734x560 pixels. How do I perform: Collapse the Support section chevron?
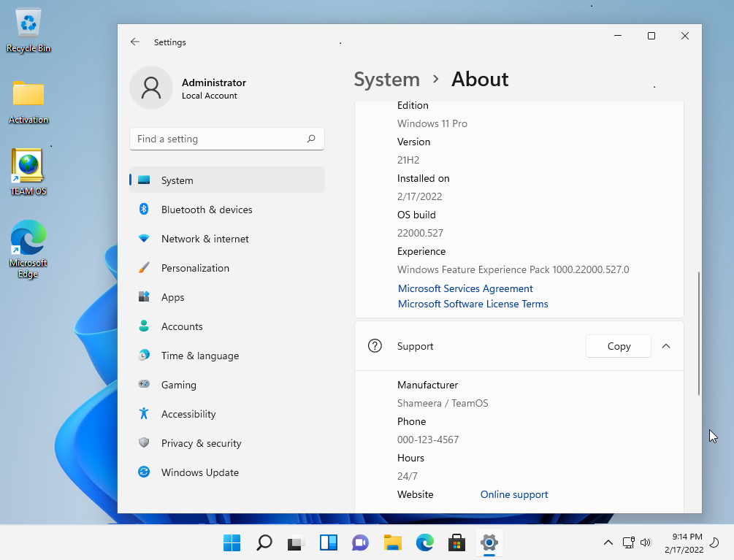pos(666,346)
